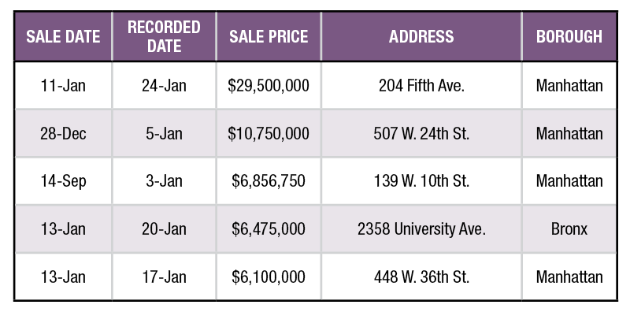The image size is (630, 312).
Task: Click the SALE PRICE column header
Action: click(269, 36)
